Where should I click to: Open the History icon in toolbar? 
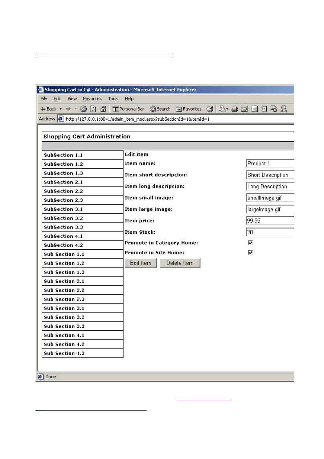coord(210,109)
